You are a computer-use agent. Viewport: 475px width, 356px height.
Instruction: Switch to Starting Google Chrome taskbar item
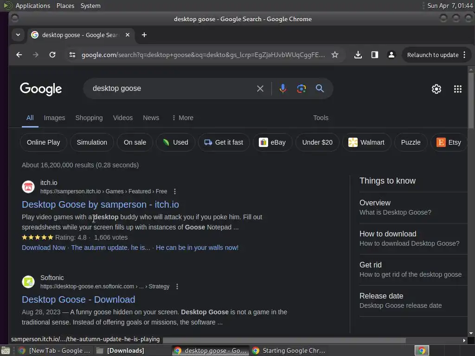click(x=289, y=350)
